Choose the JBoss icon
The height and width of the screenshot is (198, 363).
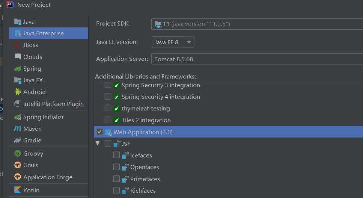pos(18,45)
